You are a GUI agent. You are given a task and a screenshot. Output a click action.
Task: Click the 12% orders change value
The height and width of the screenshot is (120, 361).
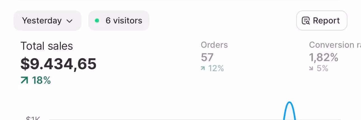(x=216, y=68)
